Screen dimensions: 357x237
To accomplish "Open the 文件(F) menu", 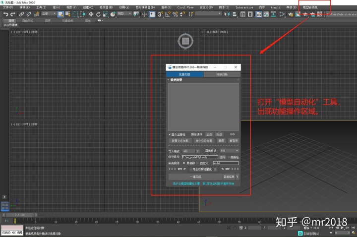I will (8, 7).
